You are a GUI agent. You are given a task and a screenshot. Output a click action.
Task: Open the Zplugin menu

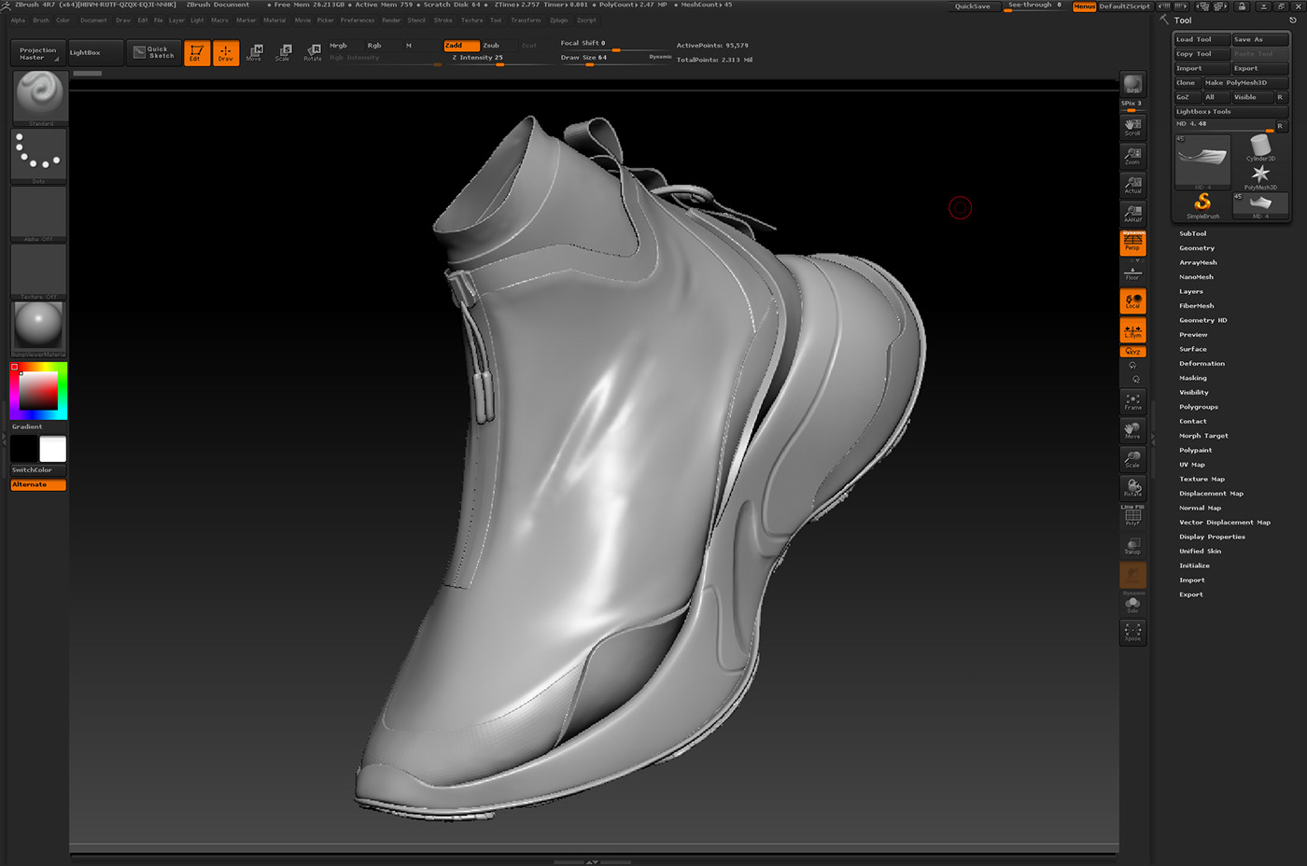(x=558, y=19)
